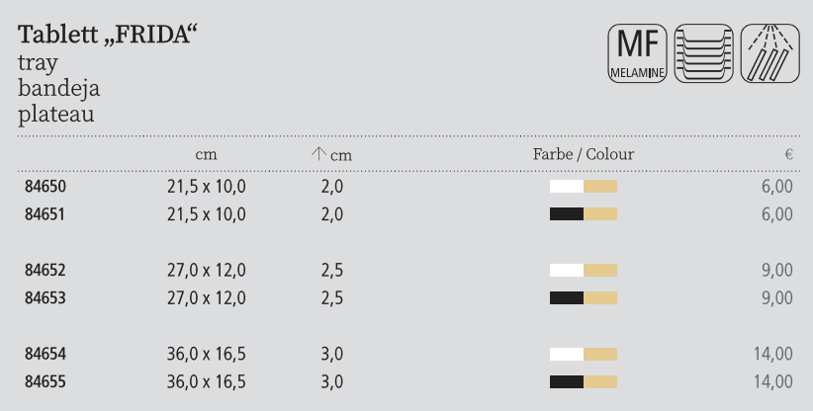Click the 36,0 x 16,5 size for article 84654
The width and height of the screenshot is (813, 411).
point(206,354)
